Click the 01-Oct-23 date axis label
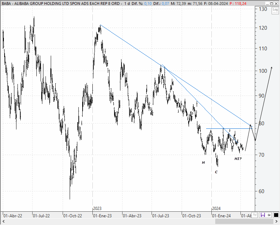This screenshot has width=280, height=225. [191, 216]
